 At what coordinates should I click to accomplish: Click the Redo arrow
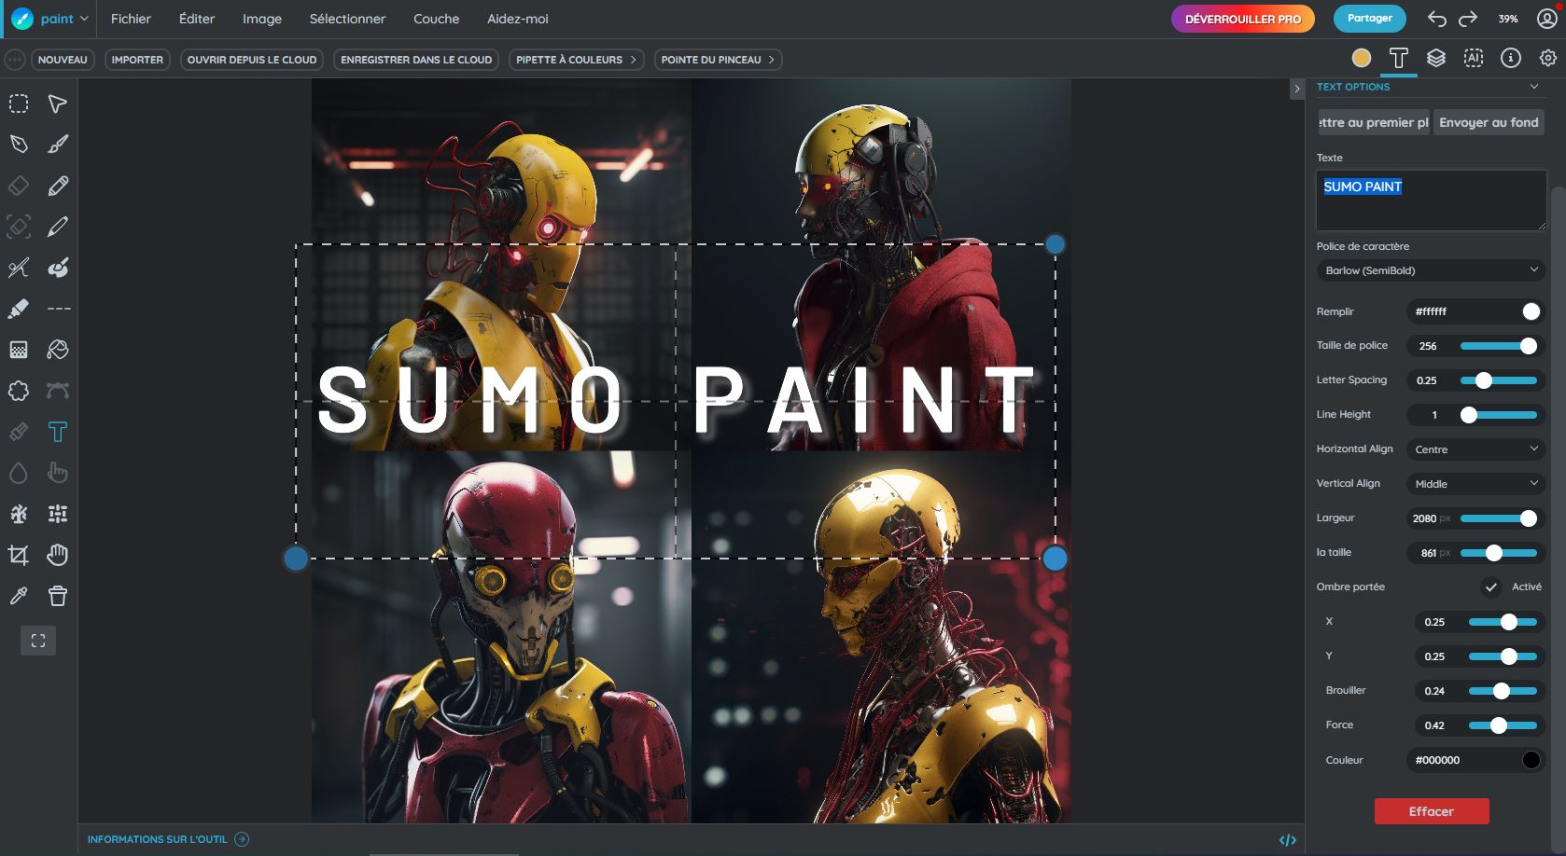(x=1468, y=19)
